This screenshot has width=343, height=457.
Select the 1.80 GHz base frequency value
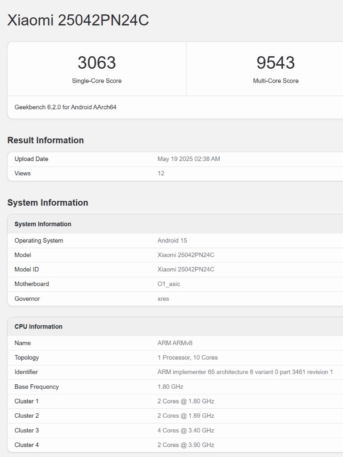click(x=170, y=387)
